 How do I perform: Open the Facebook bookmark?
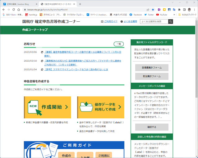click(136, 15)
